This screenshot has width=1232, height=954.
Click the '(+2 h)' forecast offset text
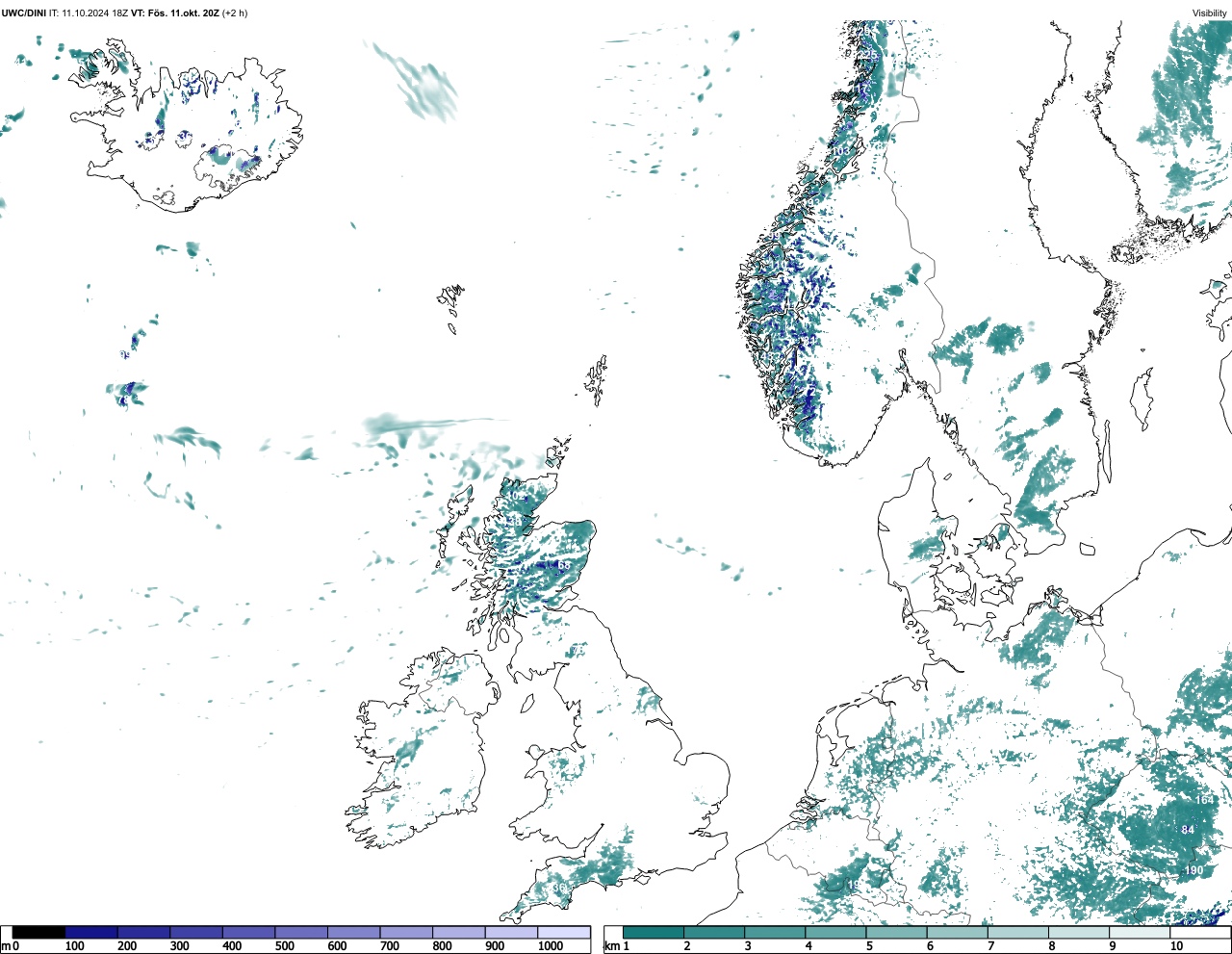(235, 13)
